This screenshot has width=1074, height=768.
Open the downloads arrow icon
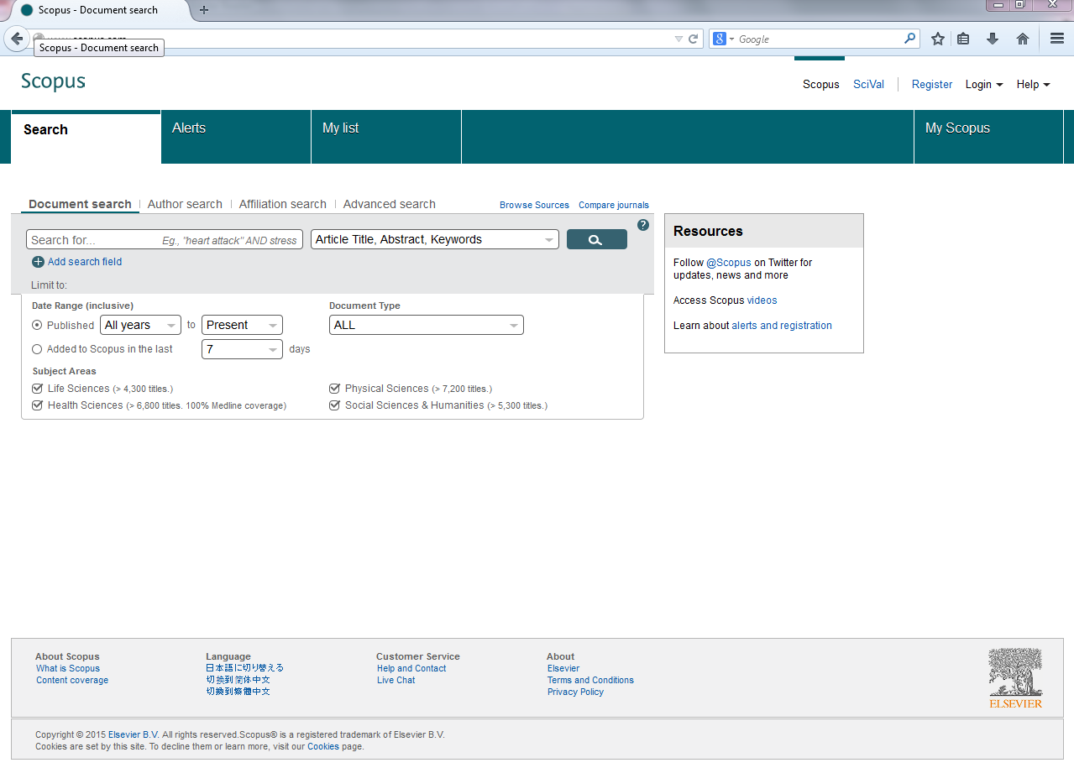click(x=993, y=39)
